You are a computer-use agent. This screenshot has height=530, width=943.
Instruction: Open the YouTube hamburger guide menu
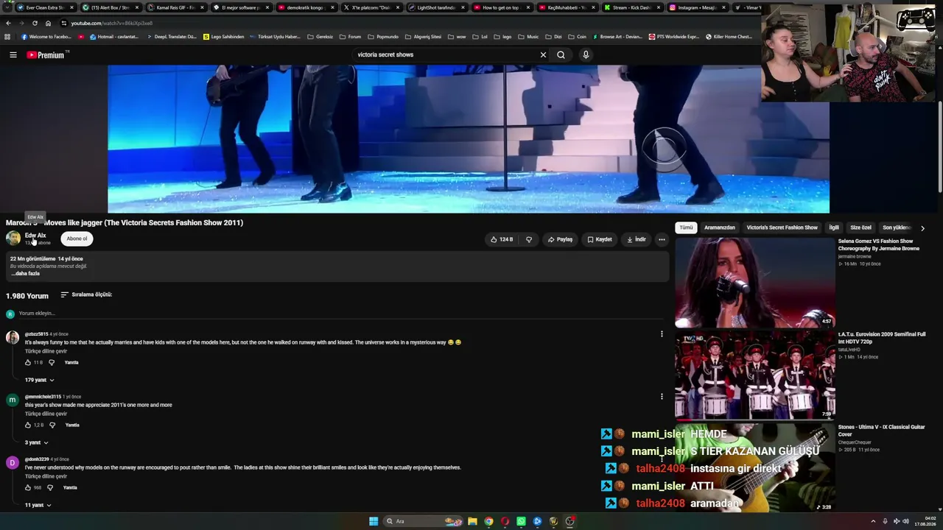[13, 54]
